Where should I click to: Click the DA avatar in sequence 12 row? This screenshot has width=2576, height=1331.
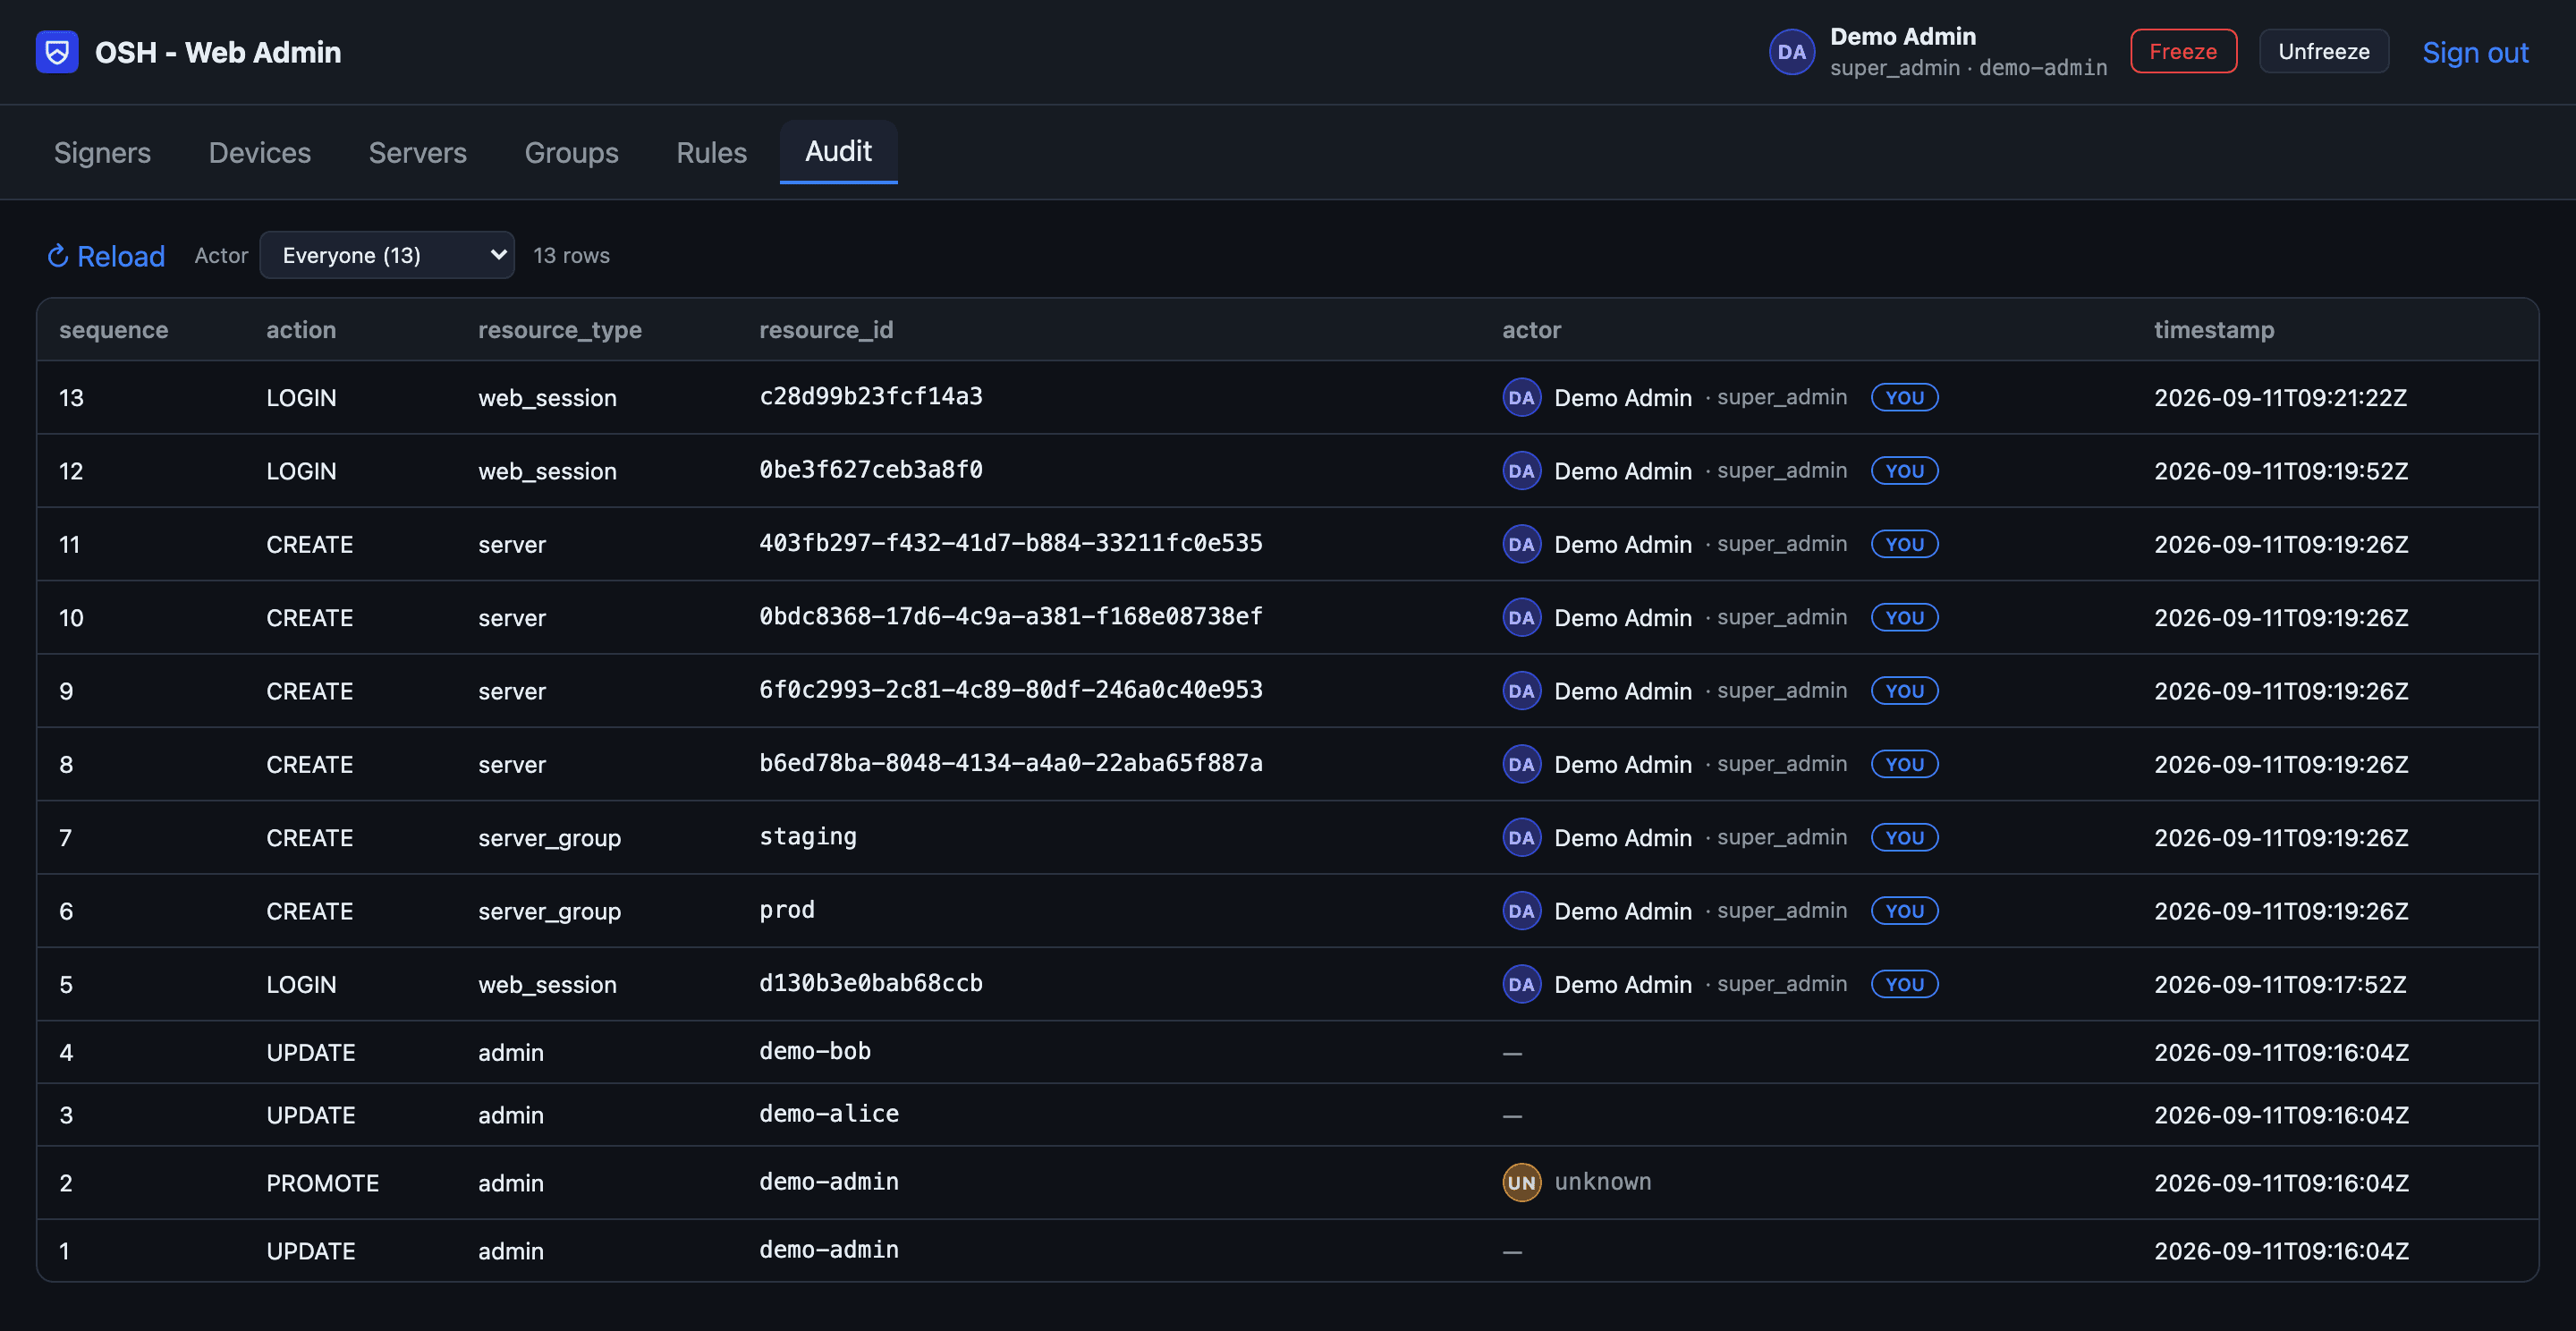tap(1521, 471)
